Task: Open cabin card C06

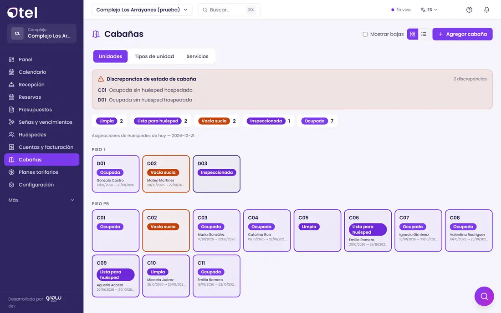Action: point(368,230)
